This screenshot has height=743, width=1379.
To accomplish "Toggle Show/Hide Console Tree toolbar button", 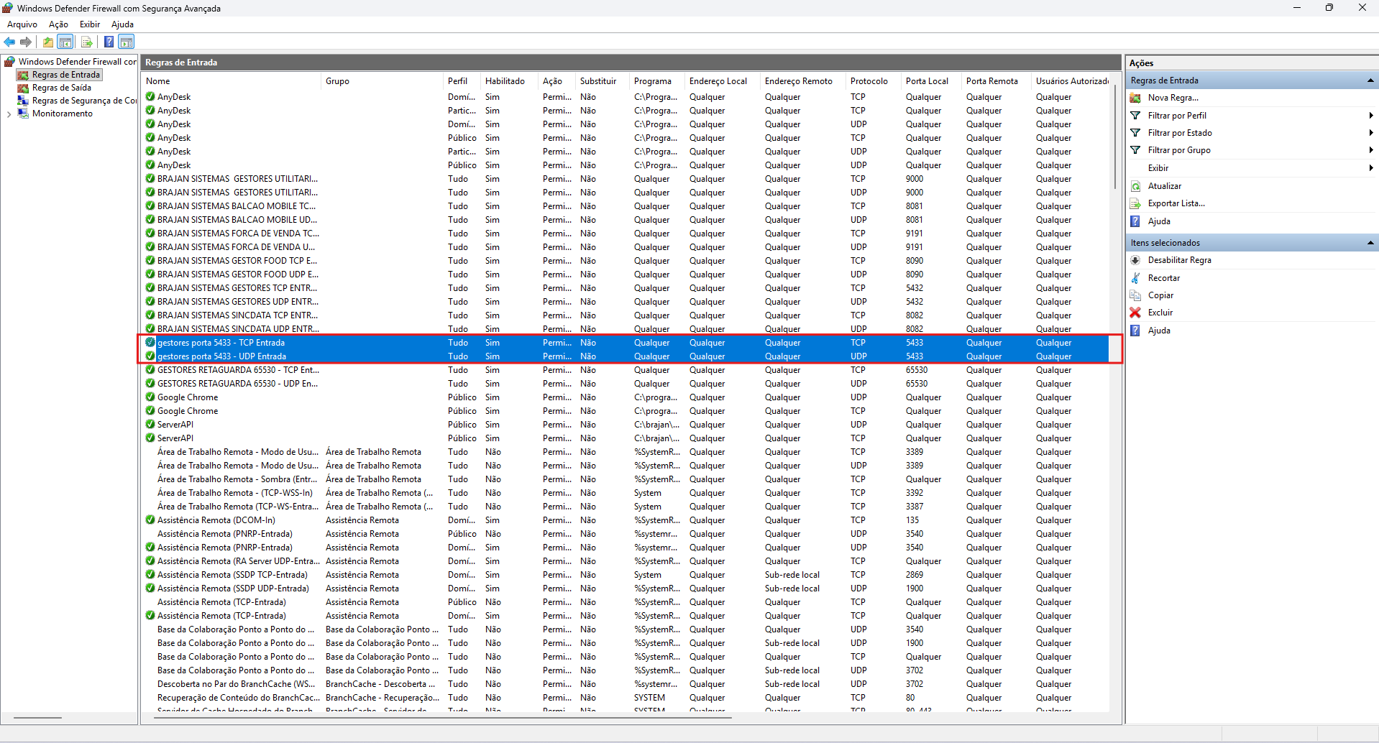I will coord(65,42).
